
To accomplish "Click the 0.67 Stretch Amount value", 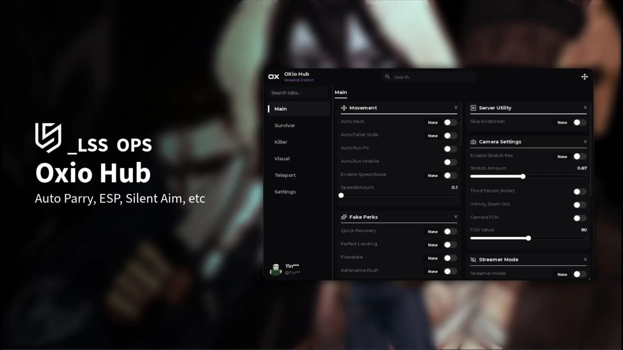I will coord(582,168).
